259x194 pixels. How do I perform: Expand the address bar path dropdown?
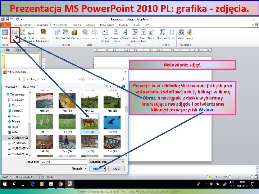[79, 79]
